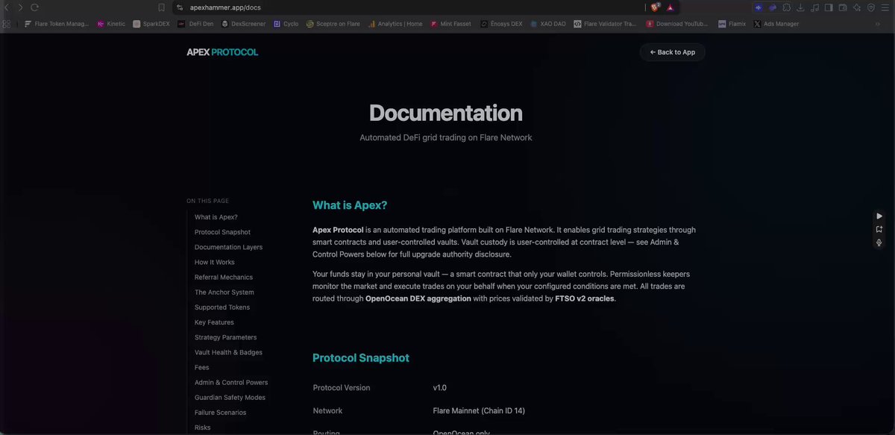The height and width of the screenshot is (435, 895).
Task: Jump to How It Works section
Action: [215, 262]
